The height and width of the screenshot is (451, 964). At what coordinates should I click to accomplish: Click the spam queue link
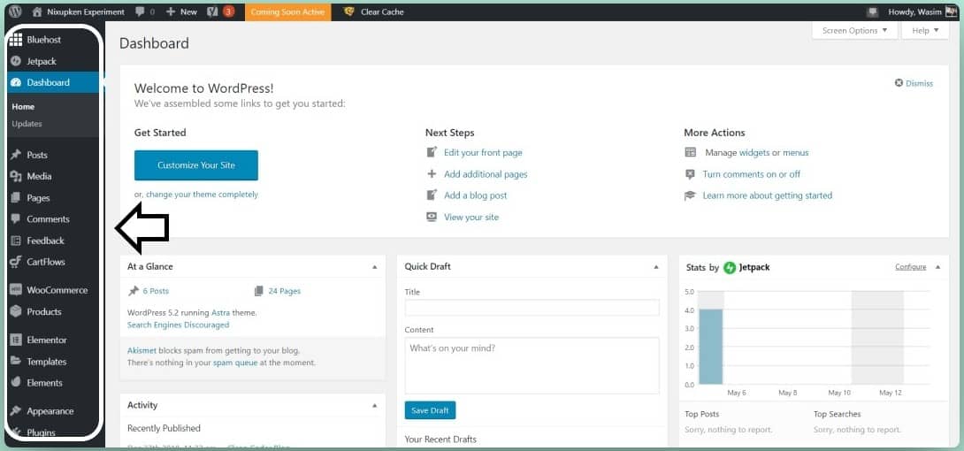(x=235, y=363)
